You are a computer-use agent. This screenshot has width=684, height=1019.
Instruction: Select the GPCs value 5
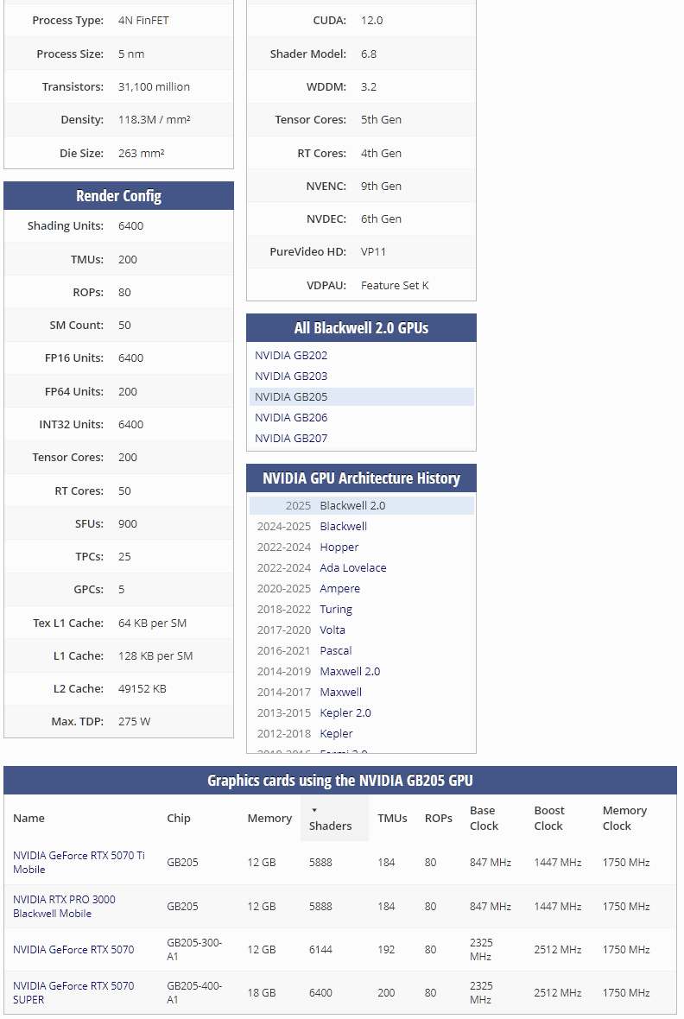coord(122,590)
